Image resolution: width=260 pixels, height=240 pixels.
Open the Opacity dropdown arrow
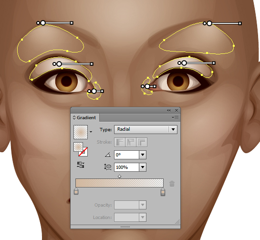point(143,205)
